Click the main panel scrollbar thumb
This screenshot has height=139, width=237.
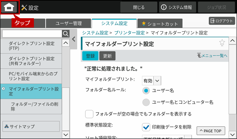click(x=232, y=79)
